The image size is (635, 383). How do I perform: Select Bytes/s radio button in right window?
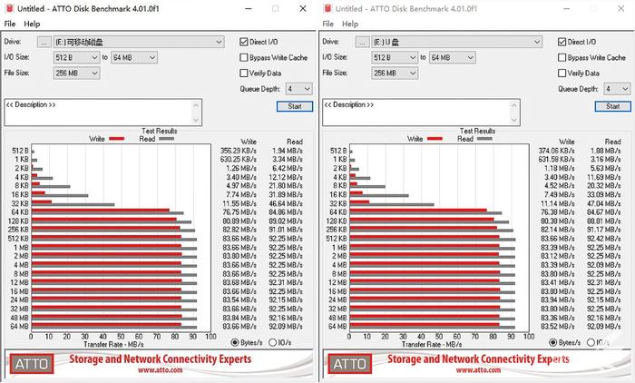pos(552,342)
